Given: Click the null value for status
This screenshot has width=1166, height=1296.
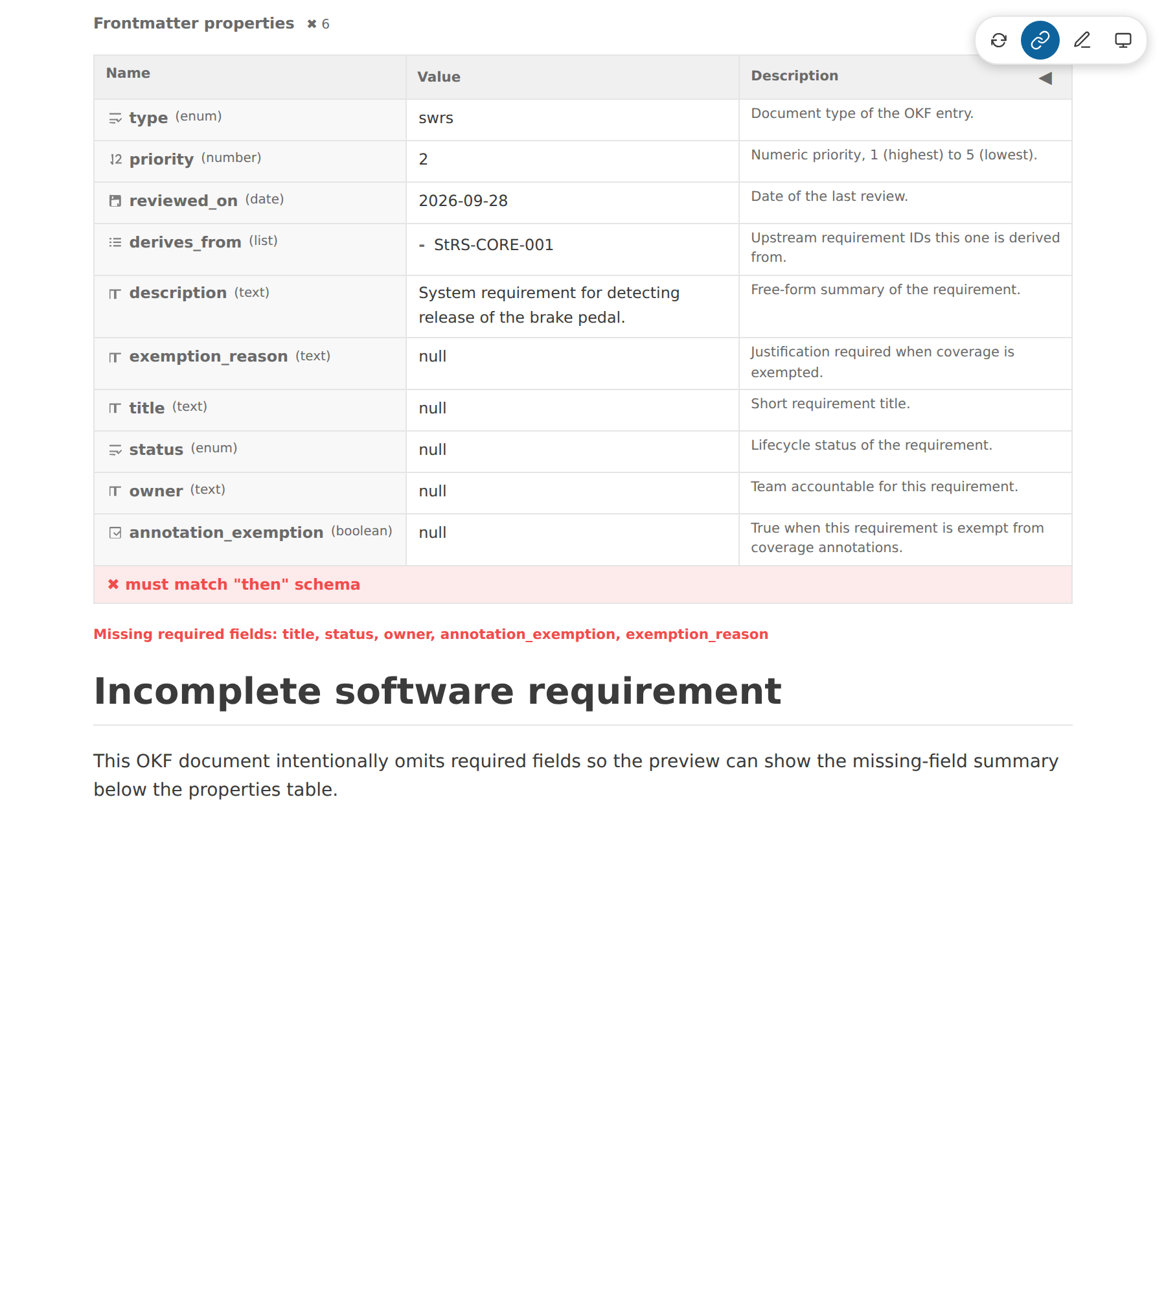Looking at the screenshot, I should click(x=433, y=450).
